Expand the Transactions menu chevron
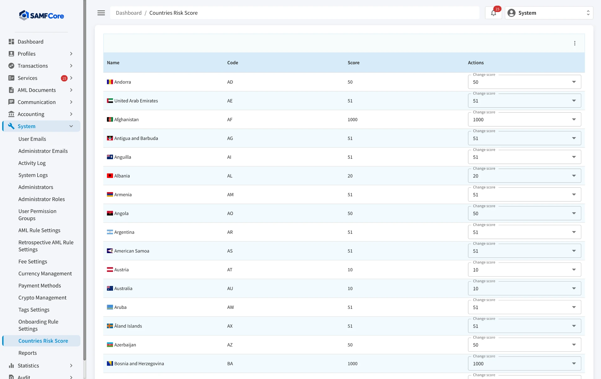 [x=71, y=66]
